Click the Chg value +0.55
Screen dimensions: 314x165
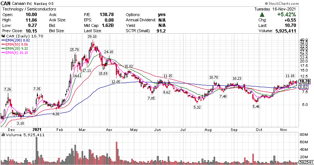coord(290,20)
